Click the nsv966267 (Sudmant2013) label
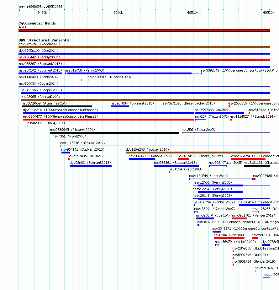 [x=40, y=64]
